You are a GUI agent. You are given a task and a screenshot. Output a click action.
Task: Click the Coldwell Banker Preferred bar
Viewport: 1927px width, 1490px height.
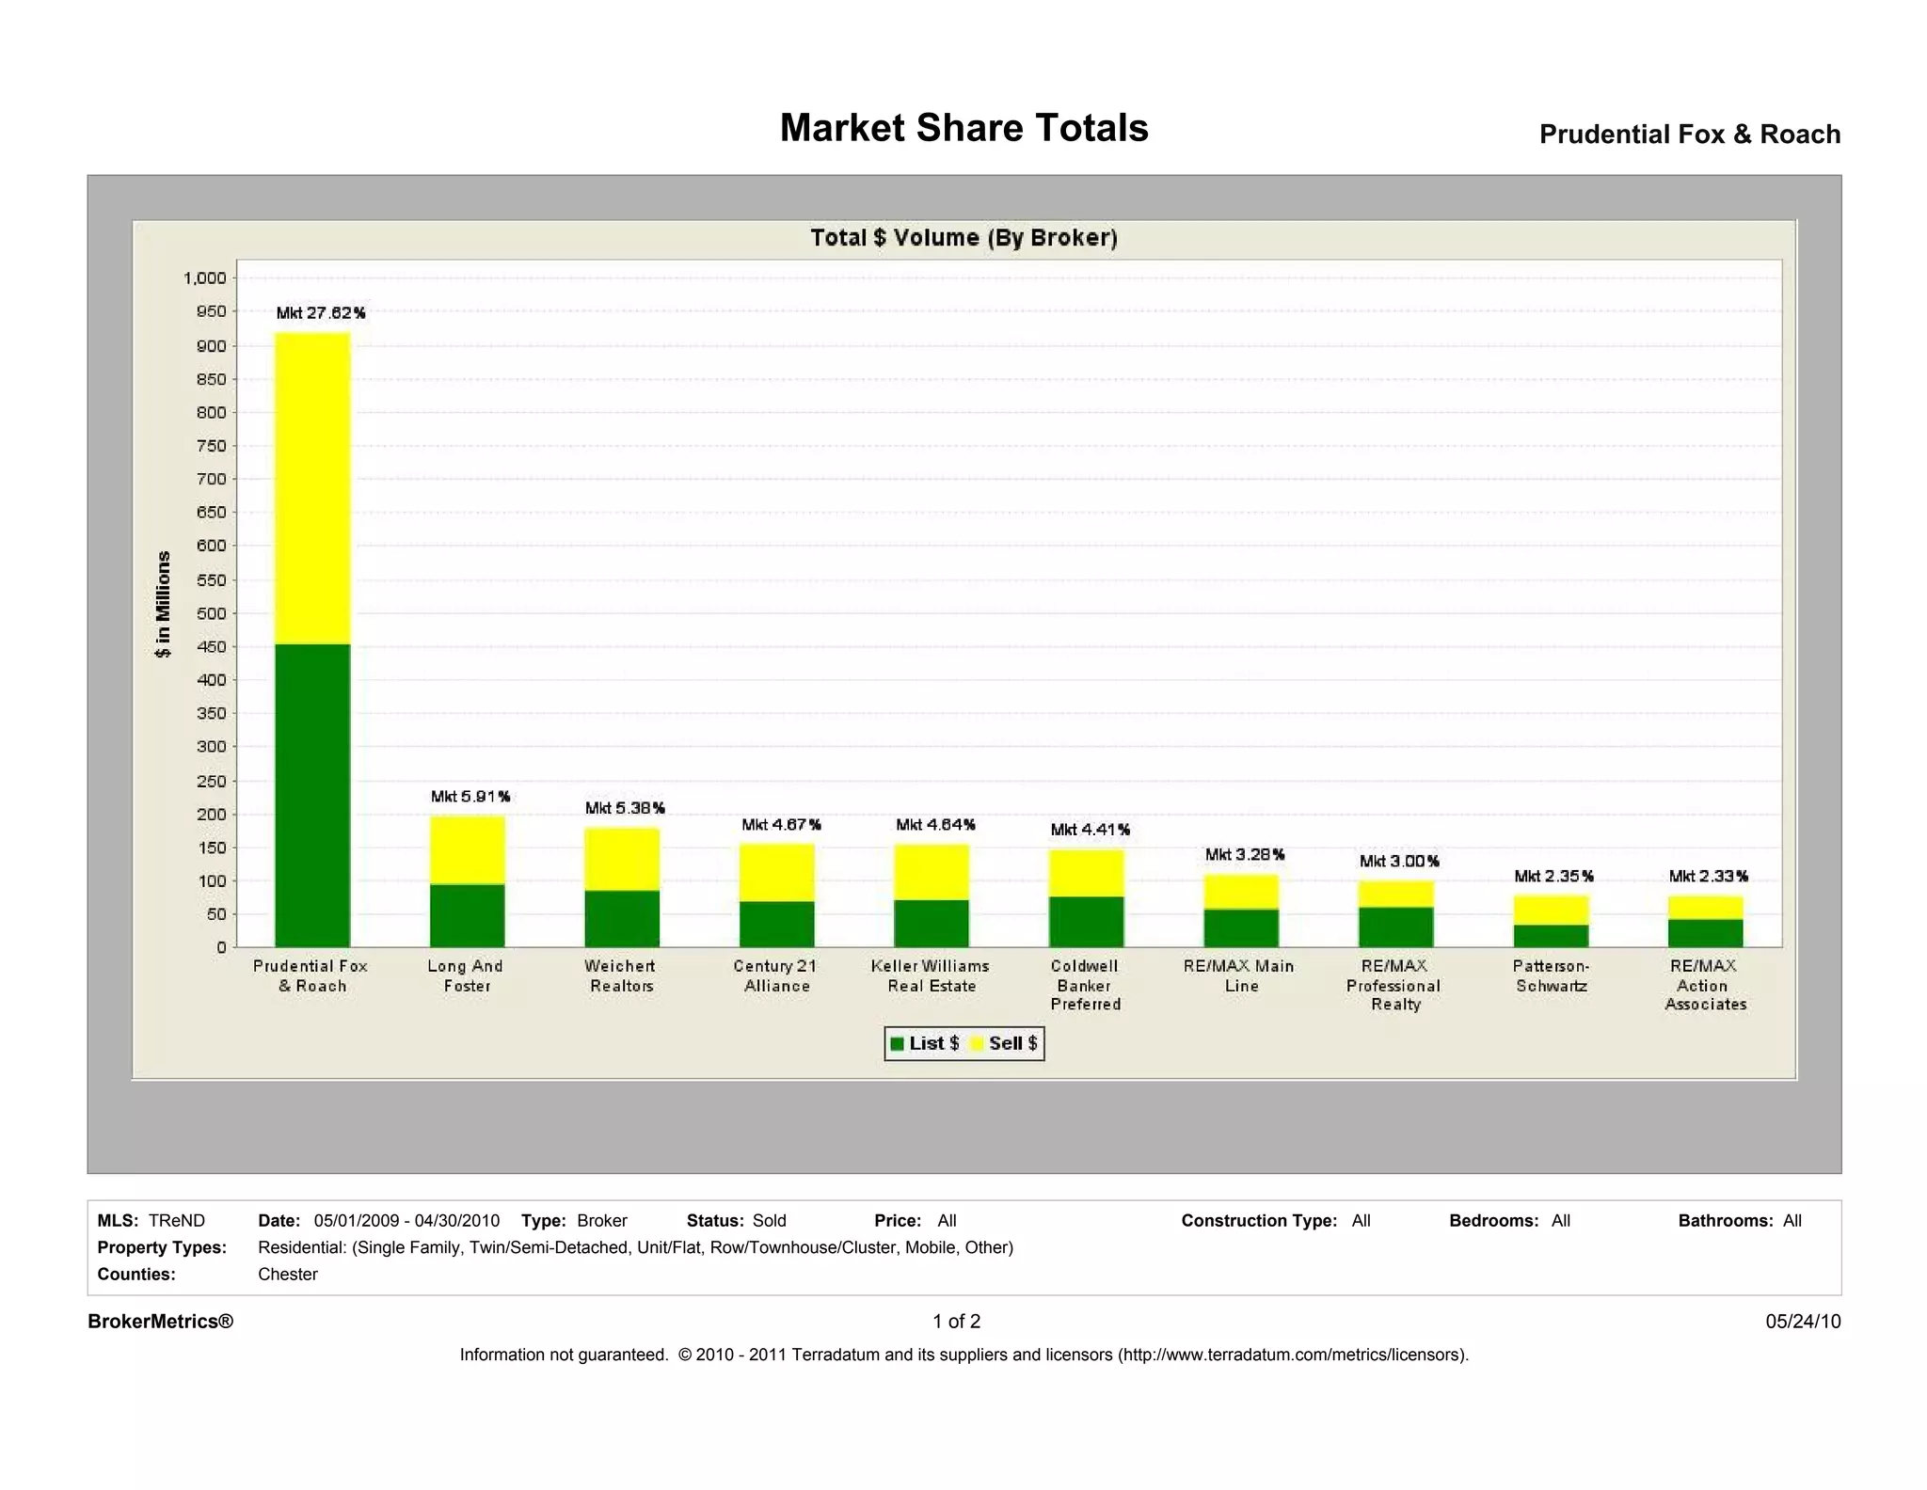pos(1086,898)
